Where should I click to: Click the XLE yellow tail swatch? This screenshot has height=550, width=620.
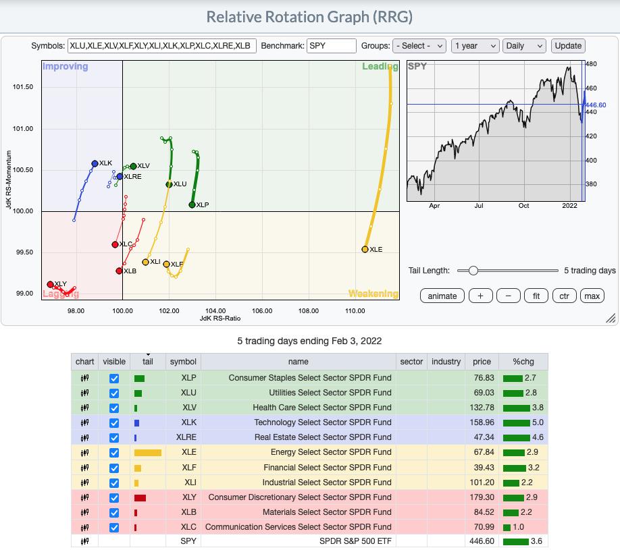click(147, 453)
